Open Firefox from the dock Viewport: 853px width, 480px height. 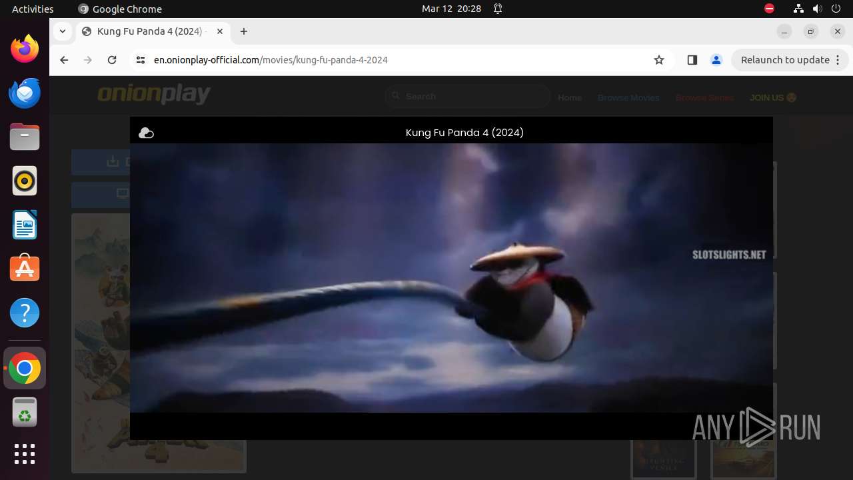tap(25, 49)
